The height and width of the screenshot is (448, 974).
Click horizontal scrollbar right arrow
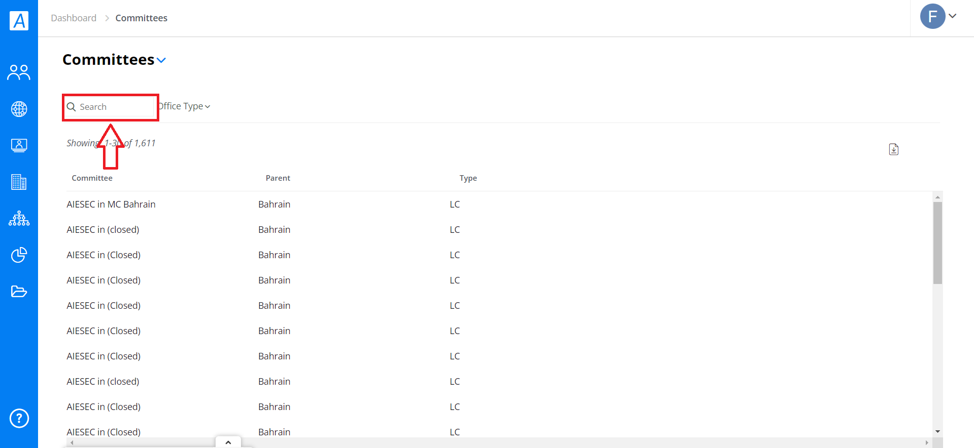click(x=927, y=442)
